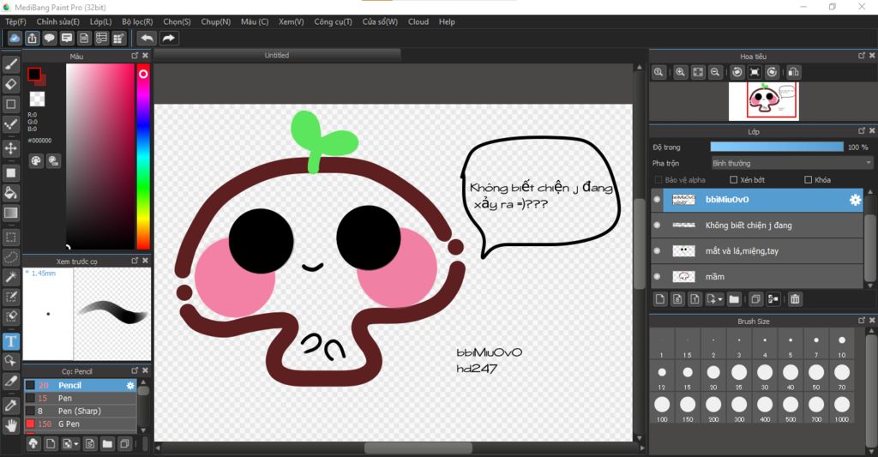
Task: Open settings gear of bbiMiuOvO layer
Action: coord(855,200)
